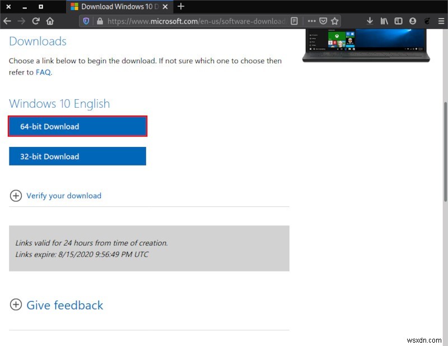448x346 pixels.
Task: Open the Firefox account profile icon
Action: point(413,21)
